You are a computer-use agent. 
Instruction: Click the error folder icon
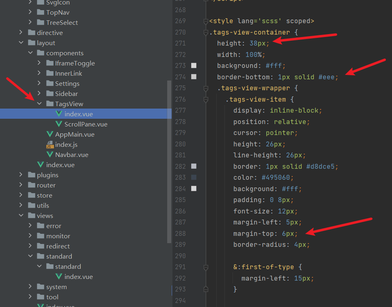pos(41,226)
